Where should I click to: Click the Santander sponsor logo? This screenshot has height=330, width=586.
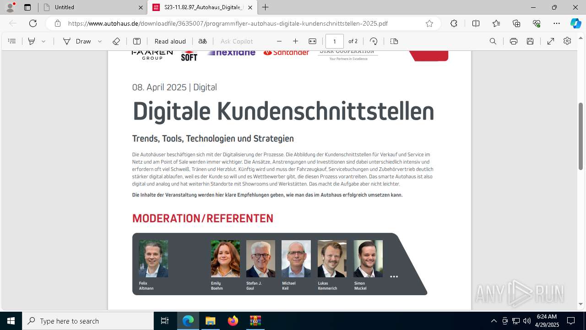(x=287, y=53)
